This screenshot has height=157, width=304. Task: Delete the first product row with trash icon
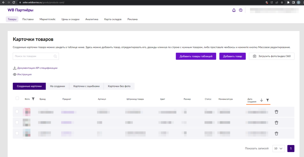click(x=276, y=112)
